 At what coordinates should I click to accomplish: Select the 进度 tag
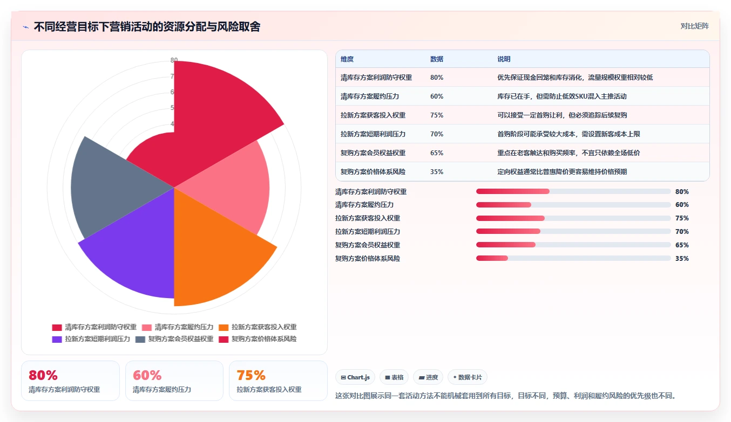pos(428,377)
